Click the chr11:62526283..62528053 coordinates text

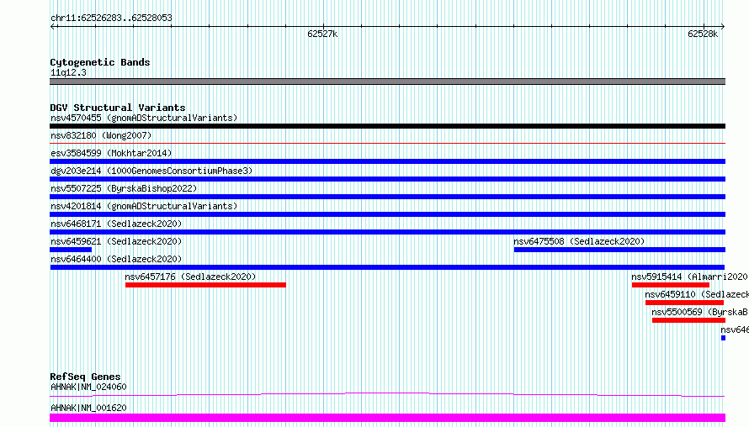click(x=111, y=18)
